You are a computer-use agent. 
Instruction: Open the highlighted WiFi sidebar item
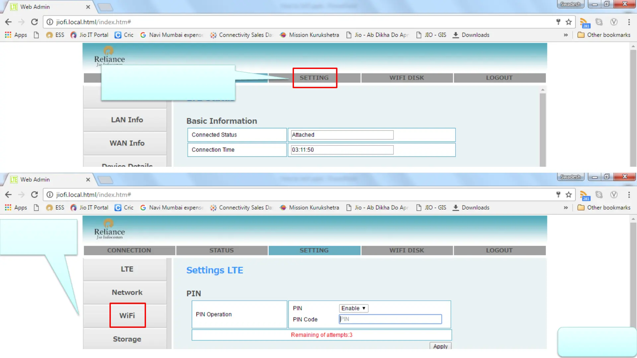click(127, 315)
